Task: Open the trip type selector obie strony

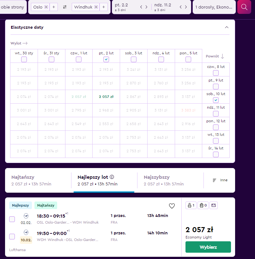Action: point(13,7)
